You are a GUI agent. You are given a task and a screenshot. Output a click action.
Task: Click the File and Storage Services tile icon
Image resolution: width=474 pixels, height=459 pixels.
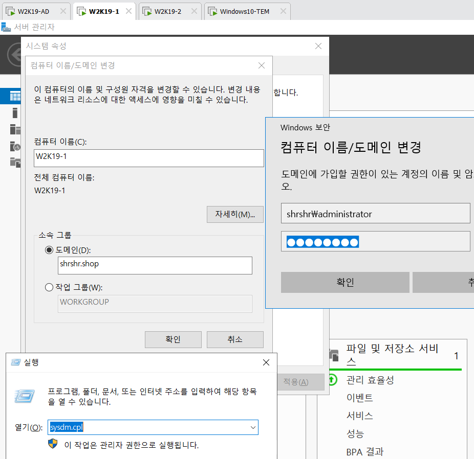tap(334, 355)
